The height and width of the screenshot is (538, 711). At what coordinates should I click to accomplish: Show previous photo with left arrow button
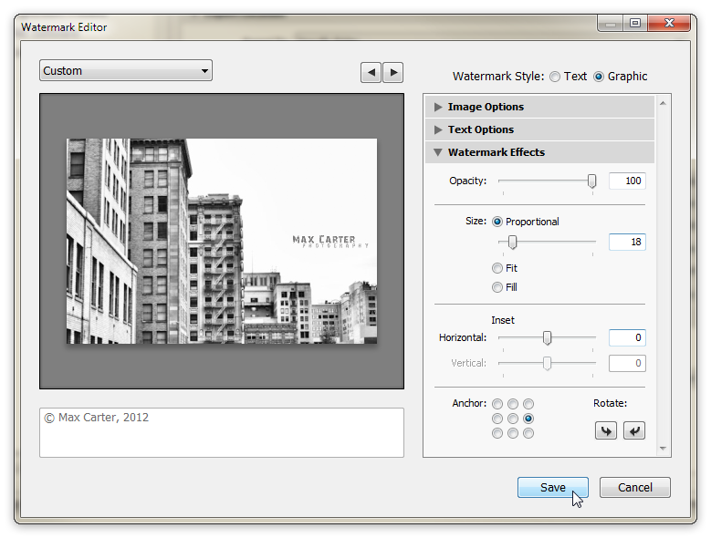pos(371,72)
